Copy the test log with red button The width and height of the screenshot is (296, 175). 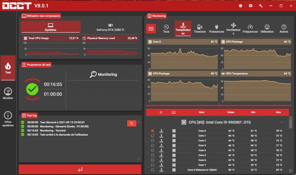point(132,123)
